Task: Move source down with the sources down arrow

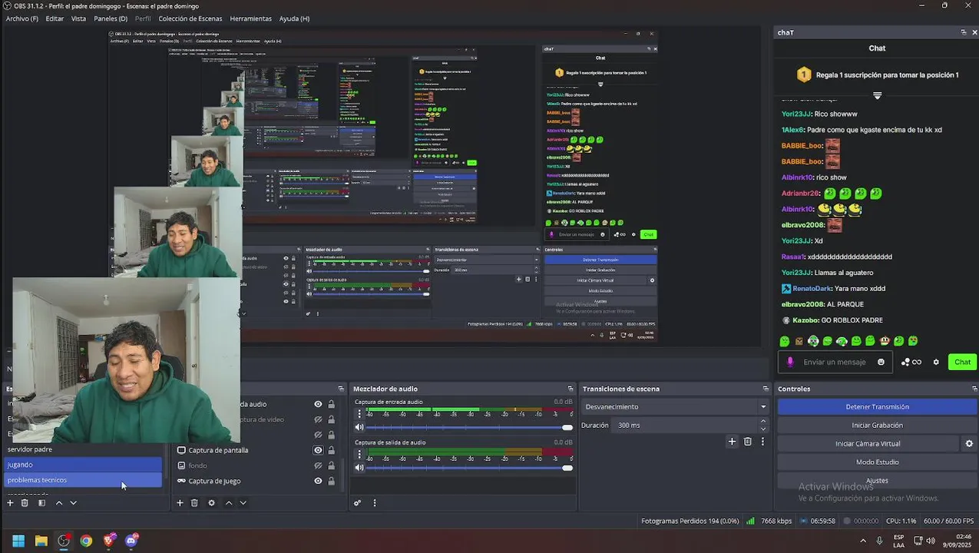Action: 243,503
